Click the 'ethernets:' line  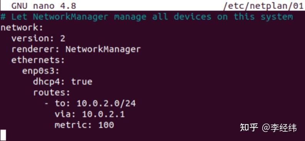(x=38, y=60)
